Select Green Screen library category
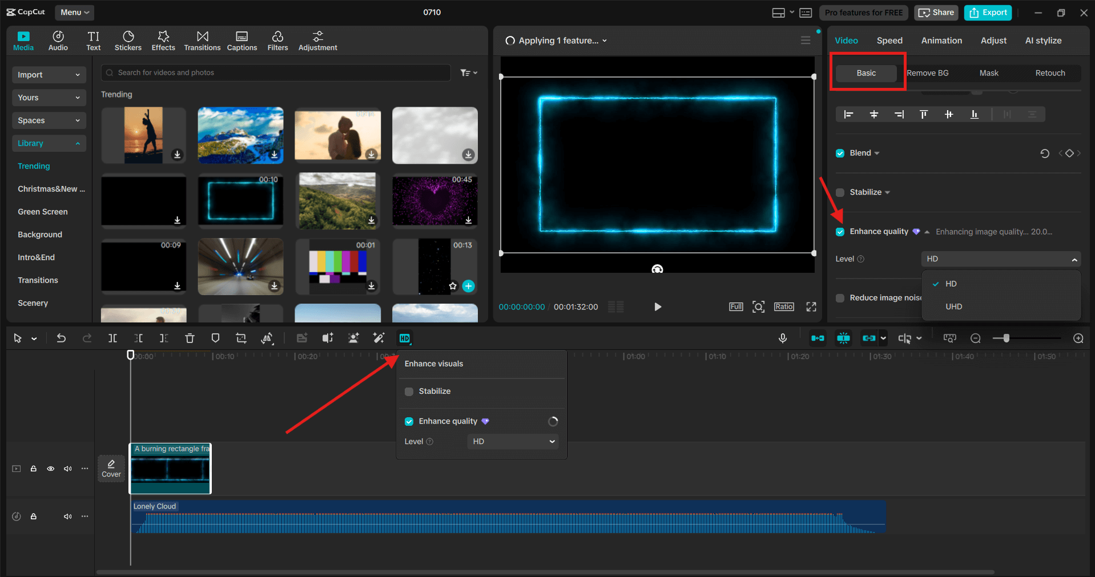 43,212
